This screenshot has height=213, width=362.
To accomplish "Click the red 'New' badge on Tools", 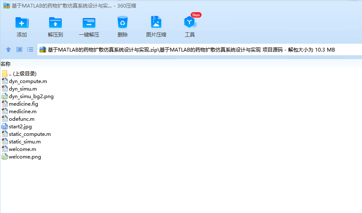I will 196,15.
